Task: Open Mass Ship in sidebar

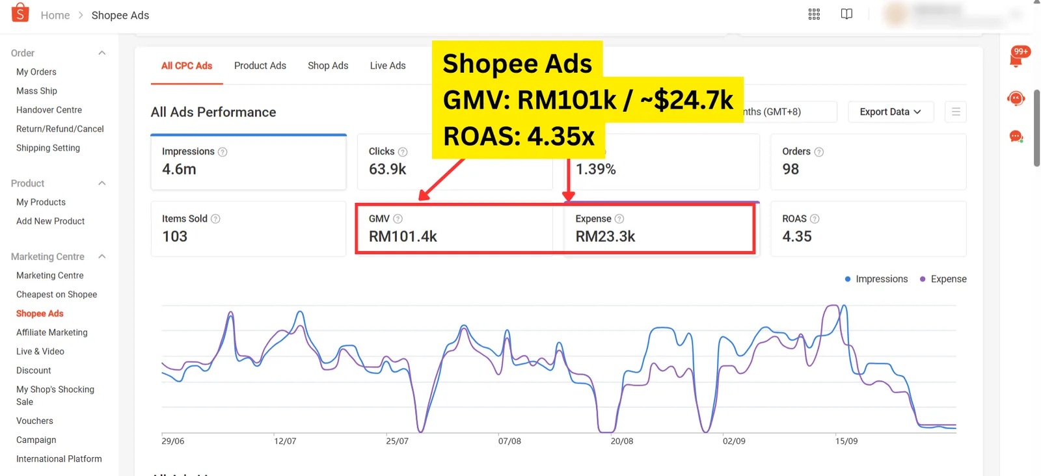Action: click(36, 91)
